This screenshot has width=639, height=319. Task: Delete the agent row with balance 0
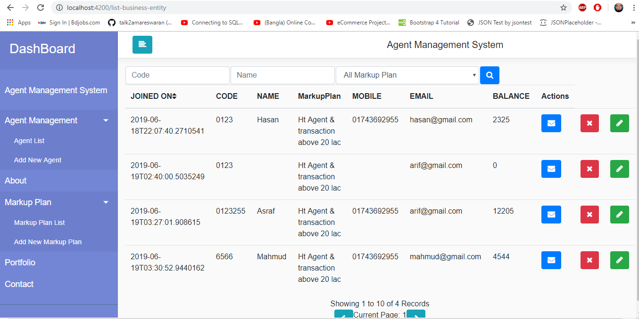589,169
